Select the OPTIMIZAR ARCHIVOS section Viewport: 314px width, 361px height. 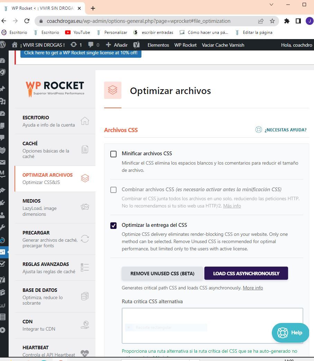pos(55,179)
